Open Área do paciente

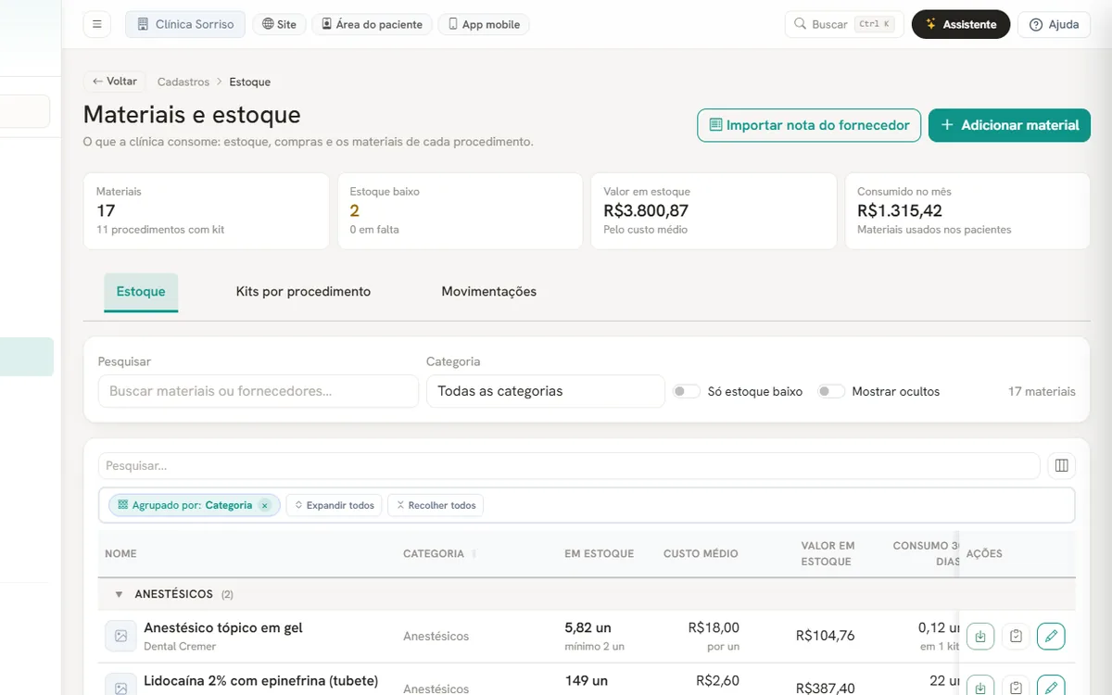pos(372,24)
